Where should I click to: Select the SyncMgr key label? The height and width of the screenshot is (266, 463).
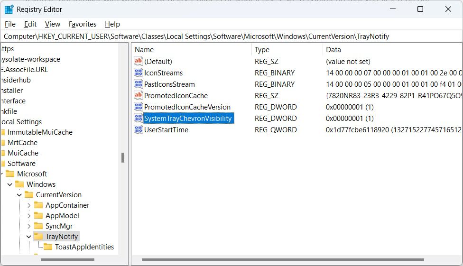coord(59,226)
